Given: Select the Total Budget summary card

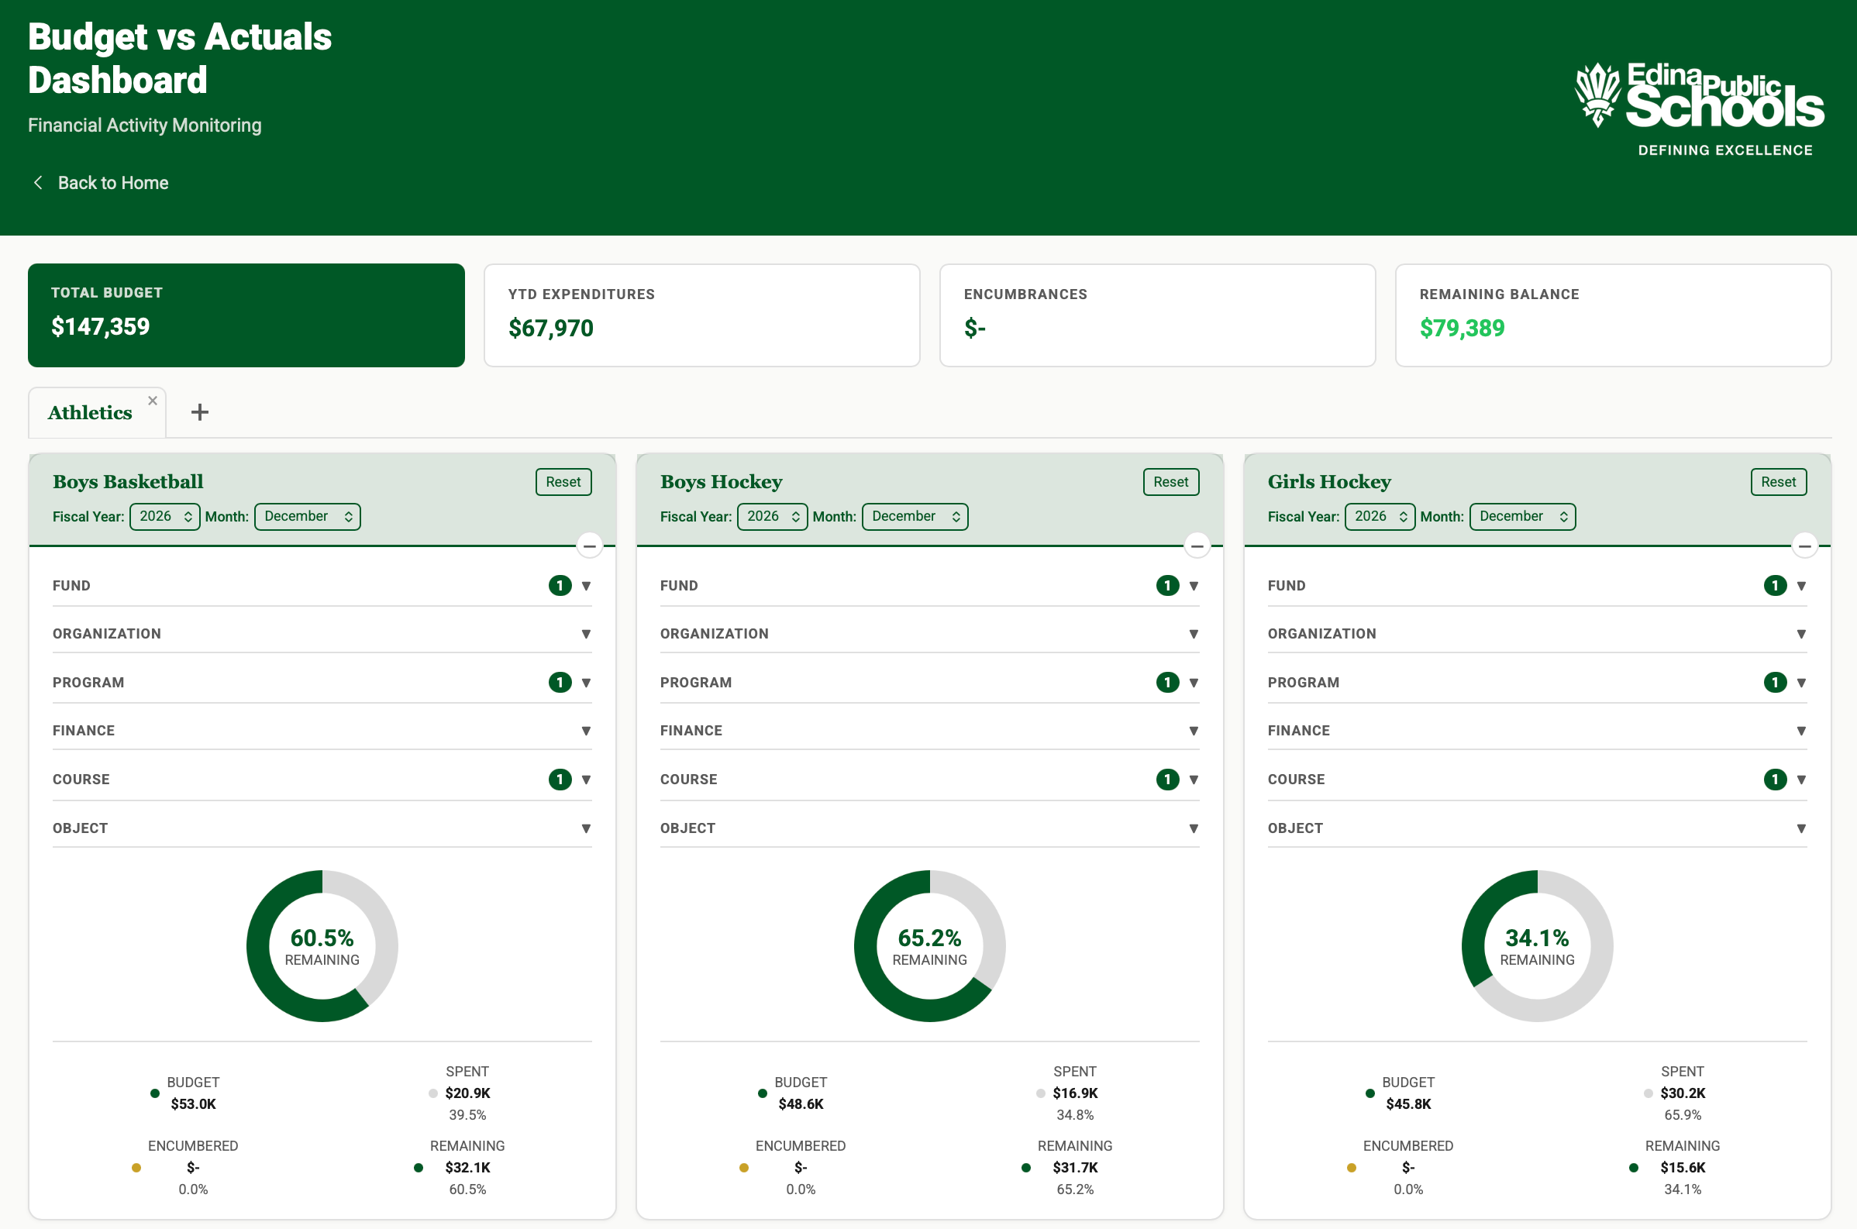Looking at the screenshot, I should point(246,315).
